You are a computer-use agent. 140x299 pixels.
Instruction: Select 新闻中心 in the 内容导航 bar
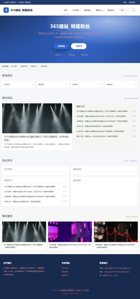point(34,66)
